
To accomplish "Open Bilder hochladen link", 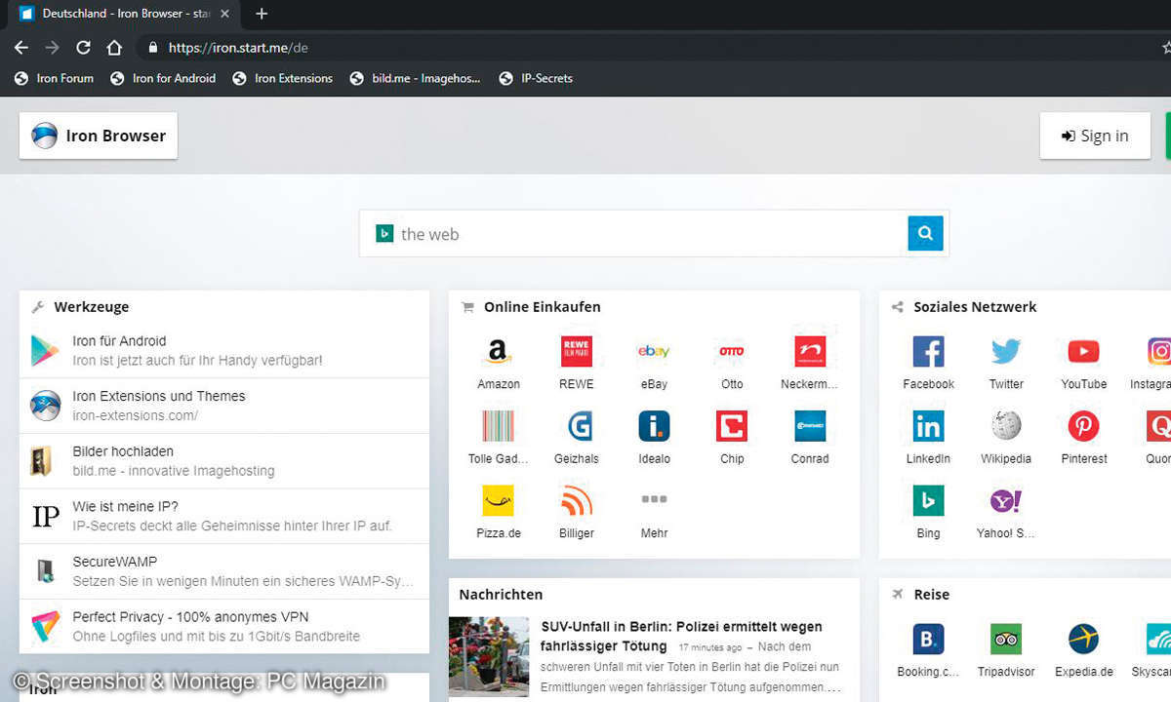I will [224, 461].
